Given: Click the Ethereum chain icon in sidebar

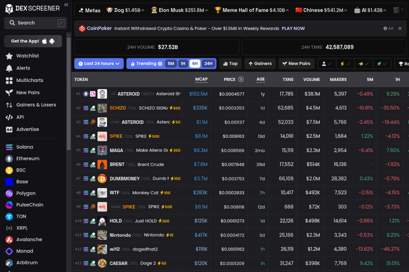Looking at the screenshot, I should 9,159.
